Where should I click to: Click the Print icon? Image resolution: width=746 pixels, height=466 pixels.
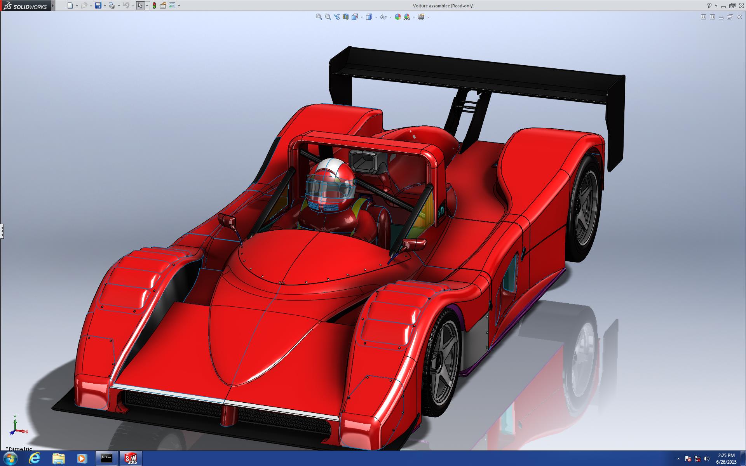(x=112, y=5)
